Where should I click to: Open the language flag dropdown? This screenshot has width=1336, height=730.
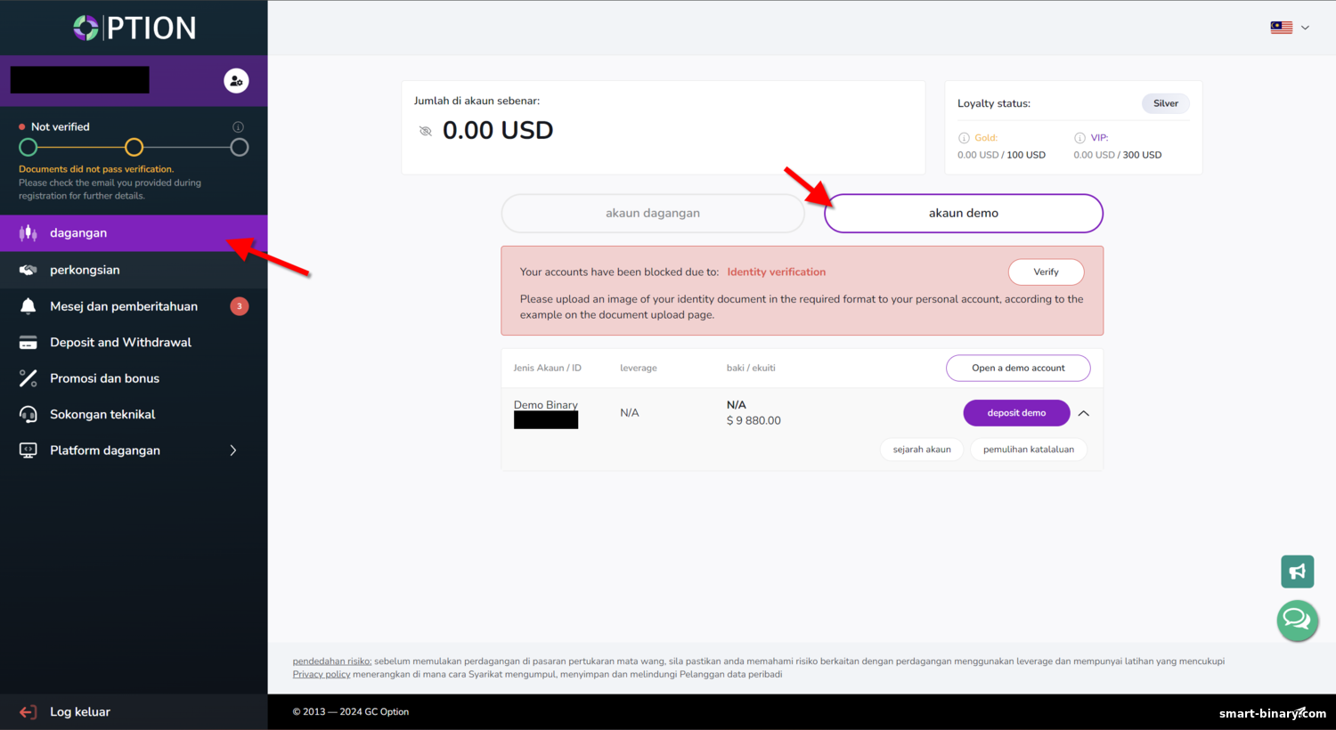pos(1290,28)
